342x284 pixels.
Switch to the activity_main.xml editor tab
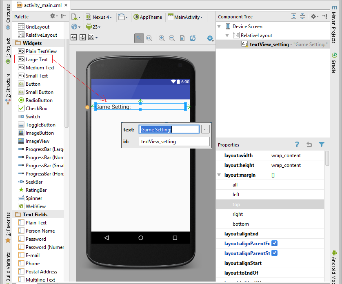coord(41,6)
